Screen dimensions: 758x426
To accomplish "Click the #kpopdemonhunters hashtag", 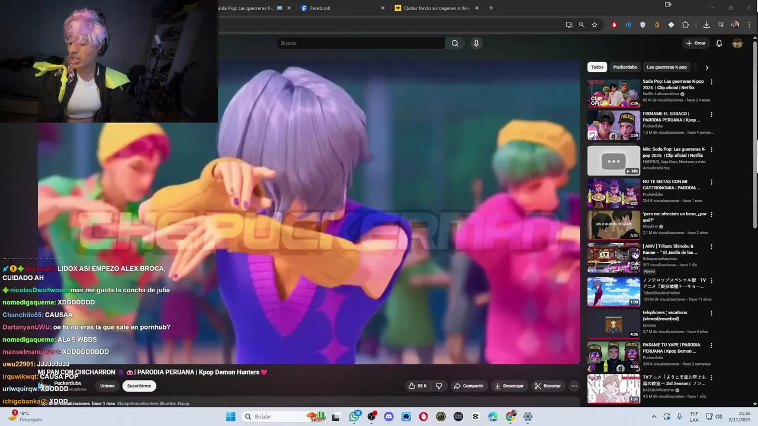I will click(137, 404).
